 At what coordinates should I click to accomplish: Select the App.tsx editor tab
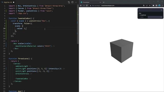pyautogui.click(x=8, y=2)
